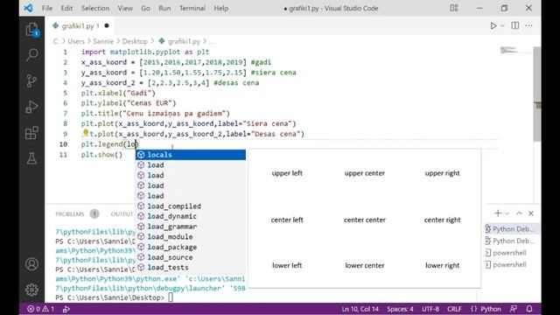Change encoding via UTF-8 status item
This screenshot has width=560, height=315.
[x=430, y=309]
